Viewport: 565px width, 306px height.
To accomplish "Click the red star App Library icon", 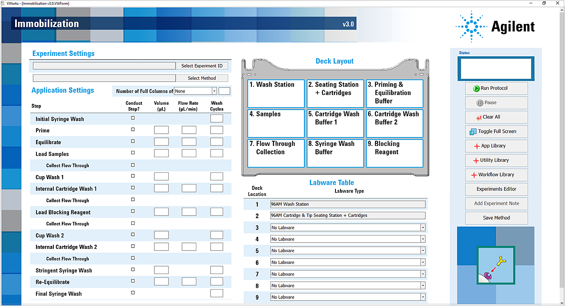I will tap(476, 146).
